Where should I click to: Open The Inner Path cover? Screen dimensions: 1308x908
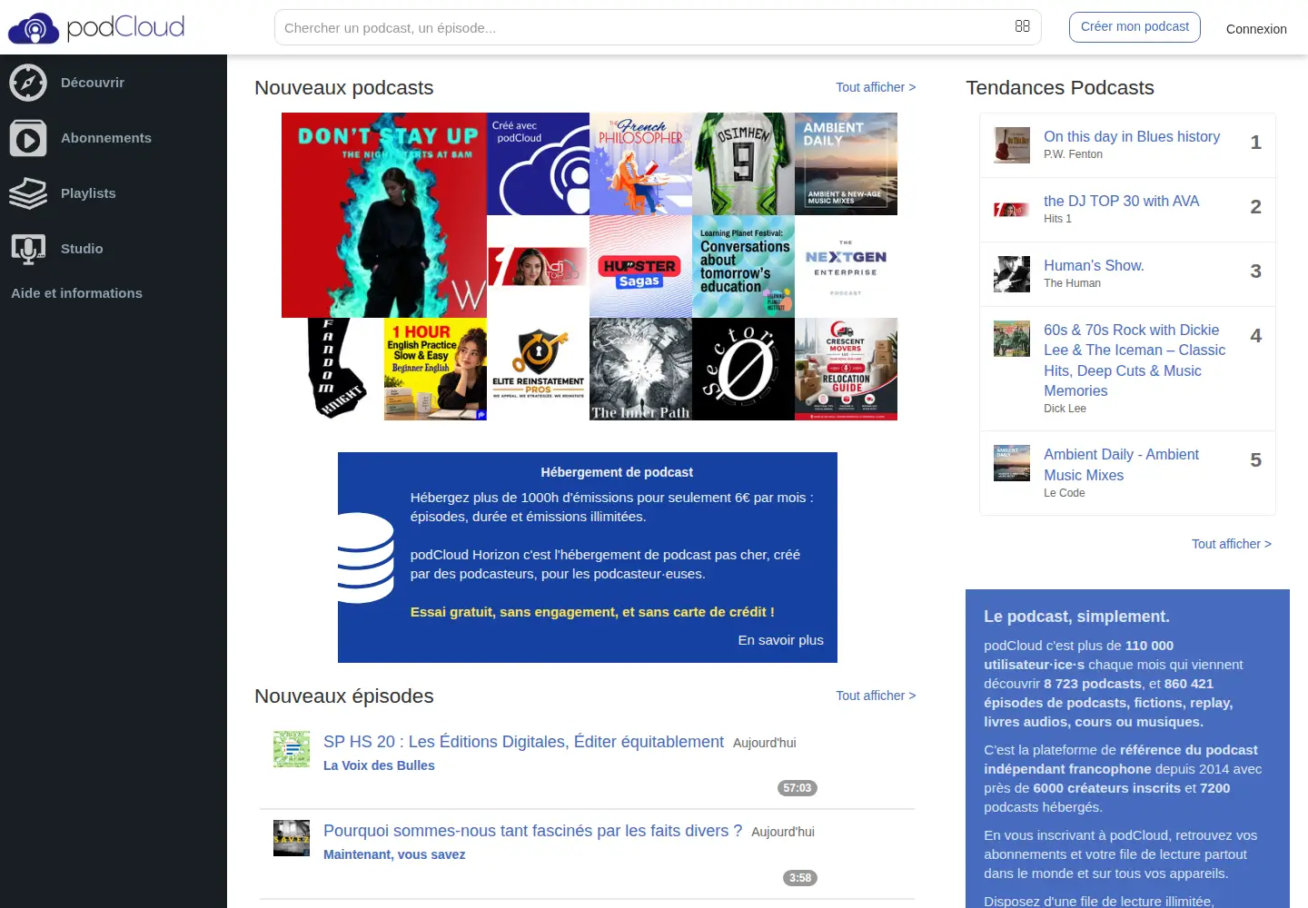pos(640,369)
